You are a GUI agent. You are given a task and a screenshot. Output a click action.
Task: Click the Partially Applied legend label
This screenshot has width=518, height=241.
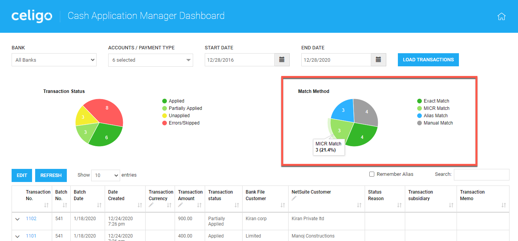[x=185, y=108]
